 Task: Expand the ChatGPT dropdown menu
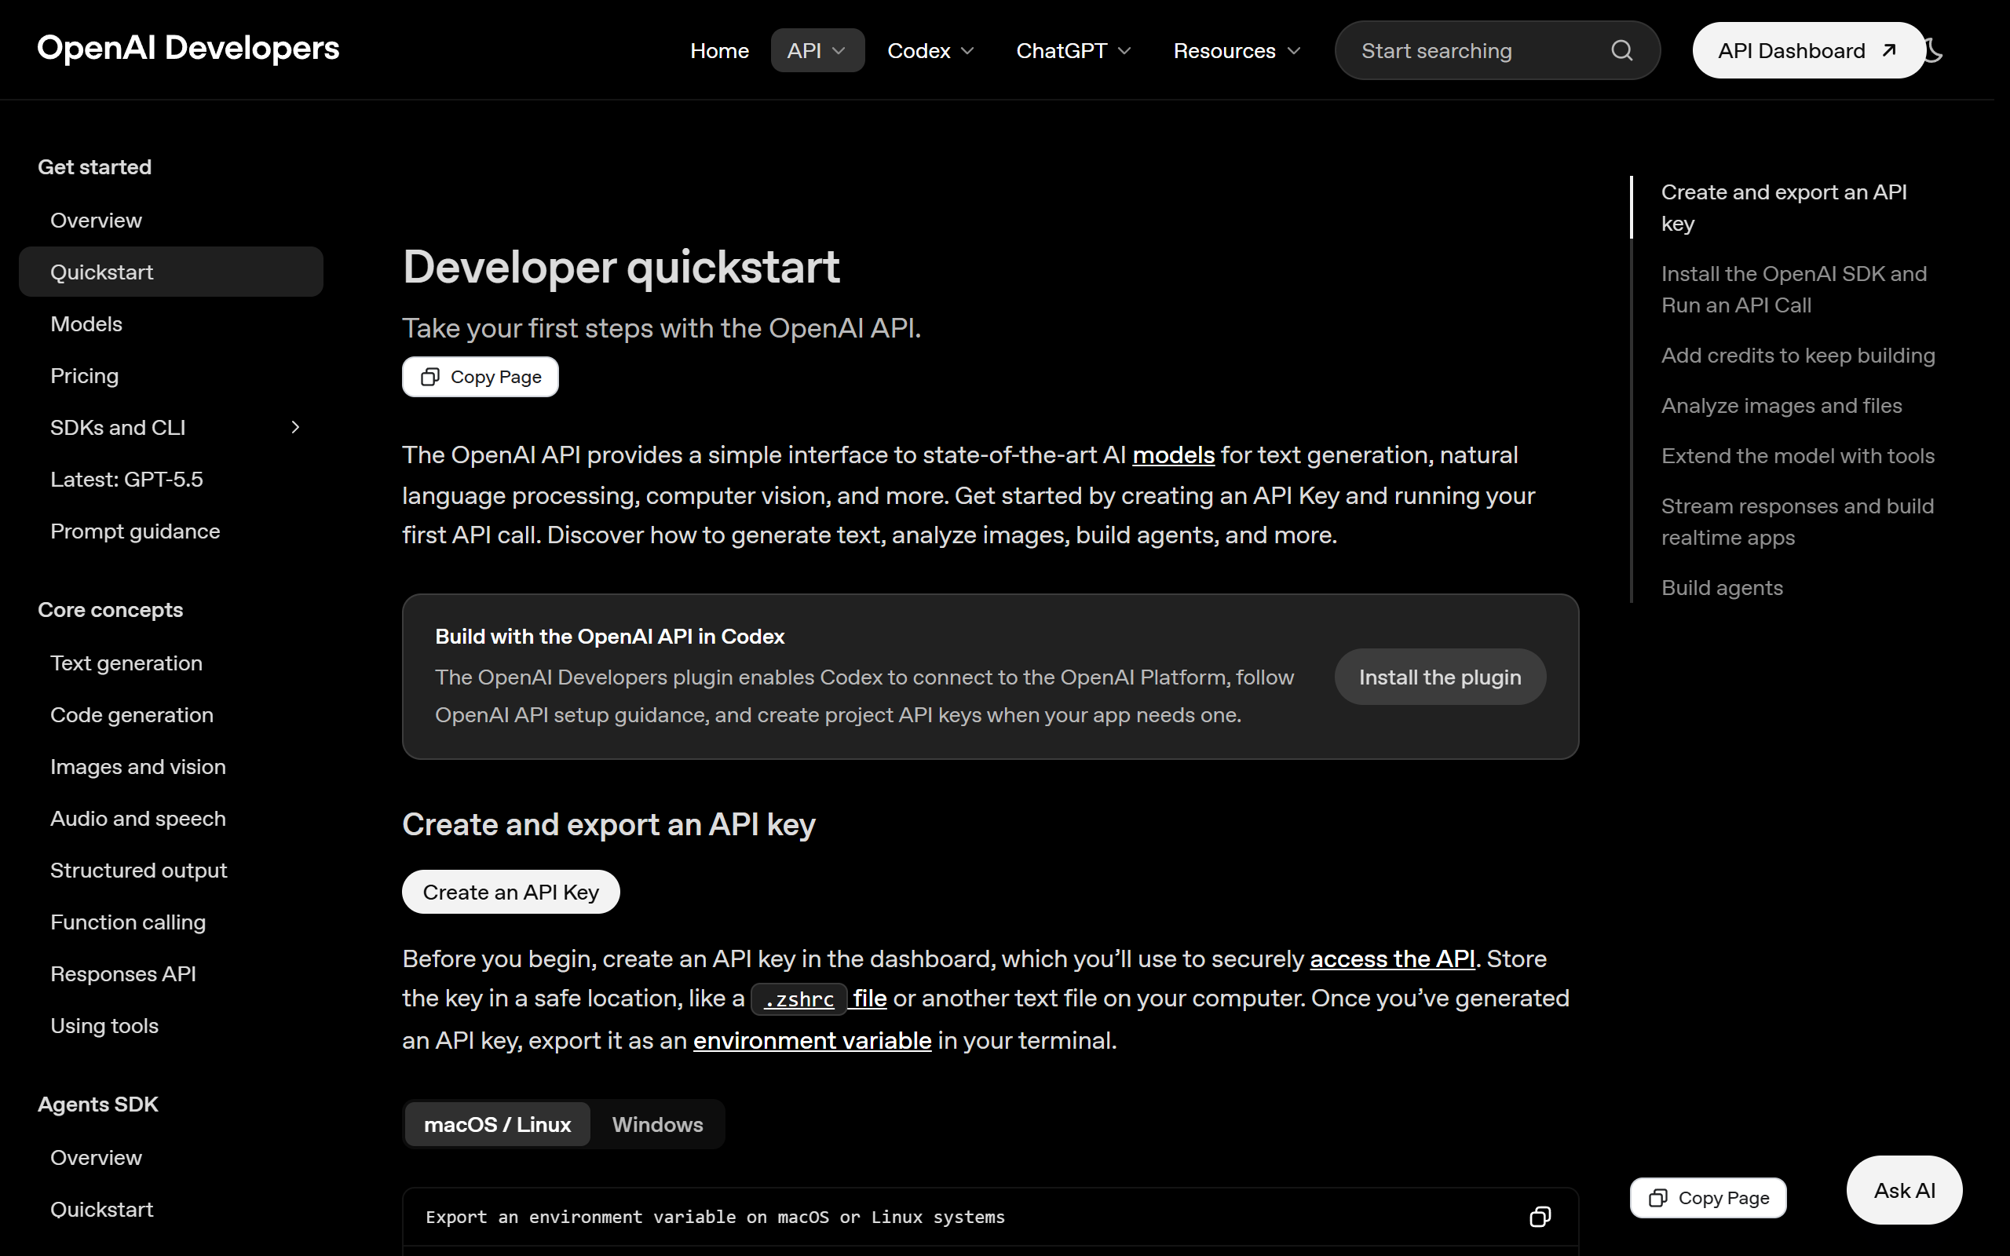(x=1074, y=51)
